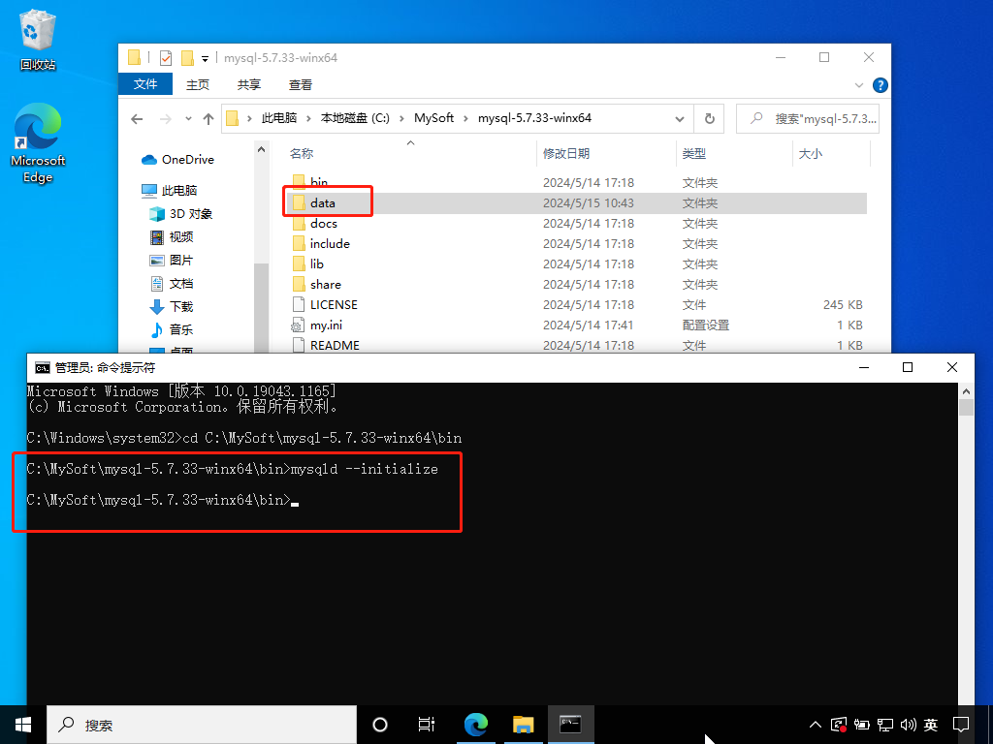
Task: Show hidden system tray icons chevron
Action: [x=815, y=725]
